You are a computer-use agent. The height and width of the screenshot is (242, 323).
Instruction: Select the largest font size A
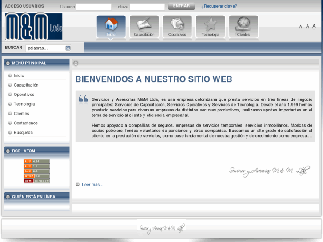pyautogui.click(x=314, y=26)
